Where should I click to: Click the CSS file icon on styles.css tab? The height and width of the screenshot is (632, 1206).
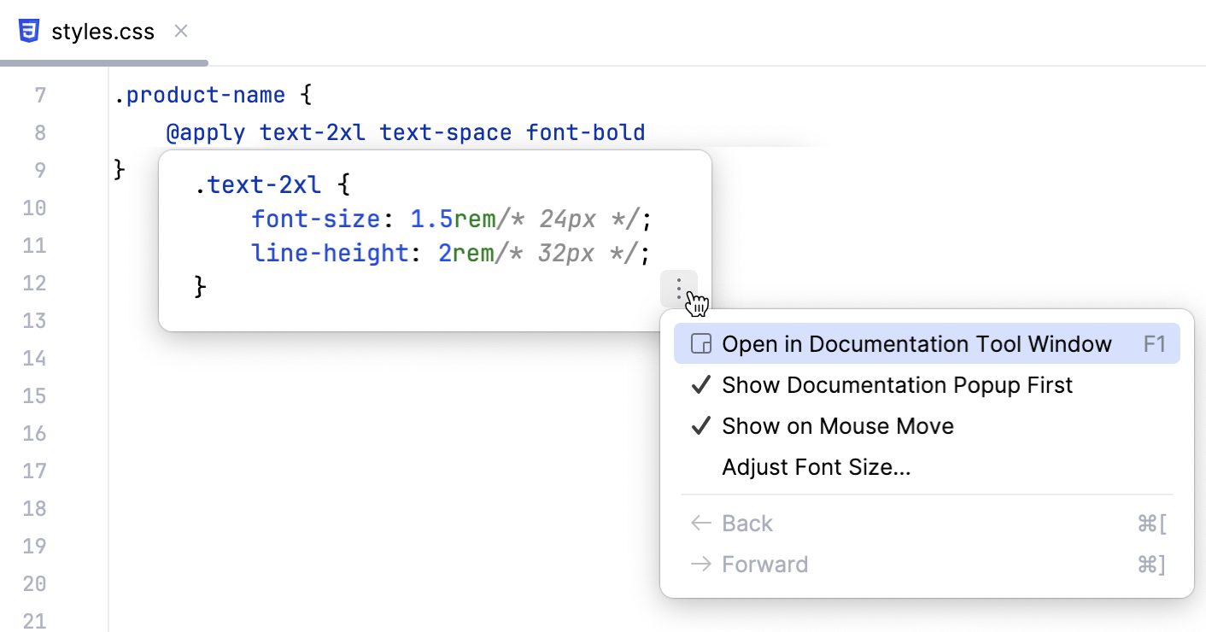pyautogui.click(x=29, y=32)
